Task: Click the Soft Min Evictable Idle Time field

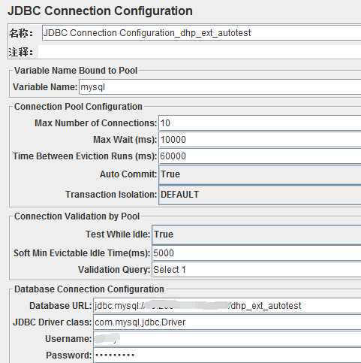Action: point(257,253)
